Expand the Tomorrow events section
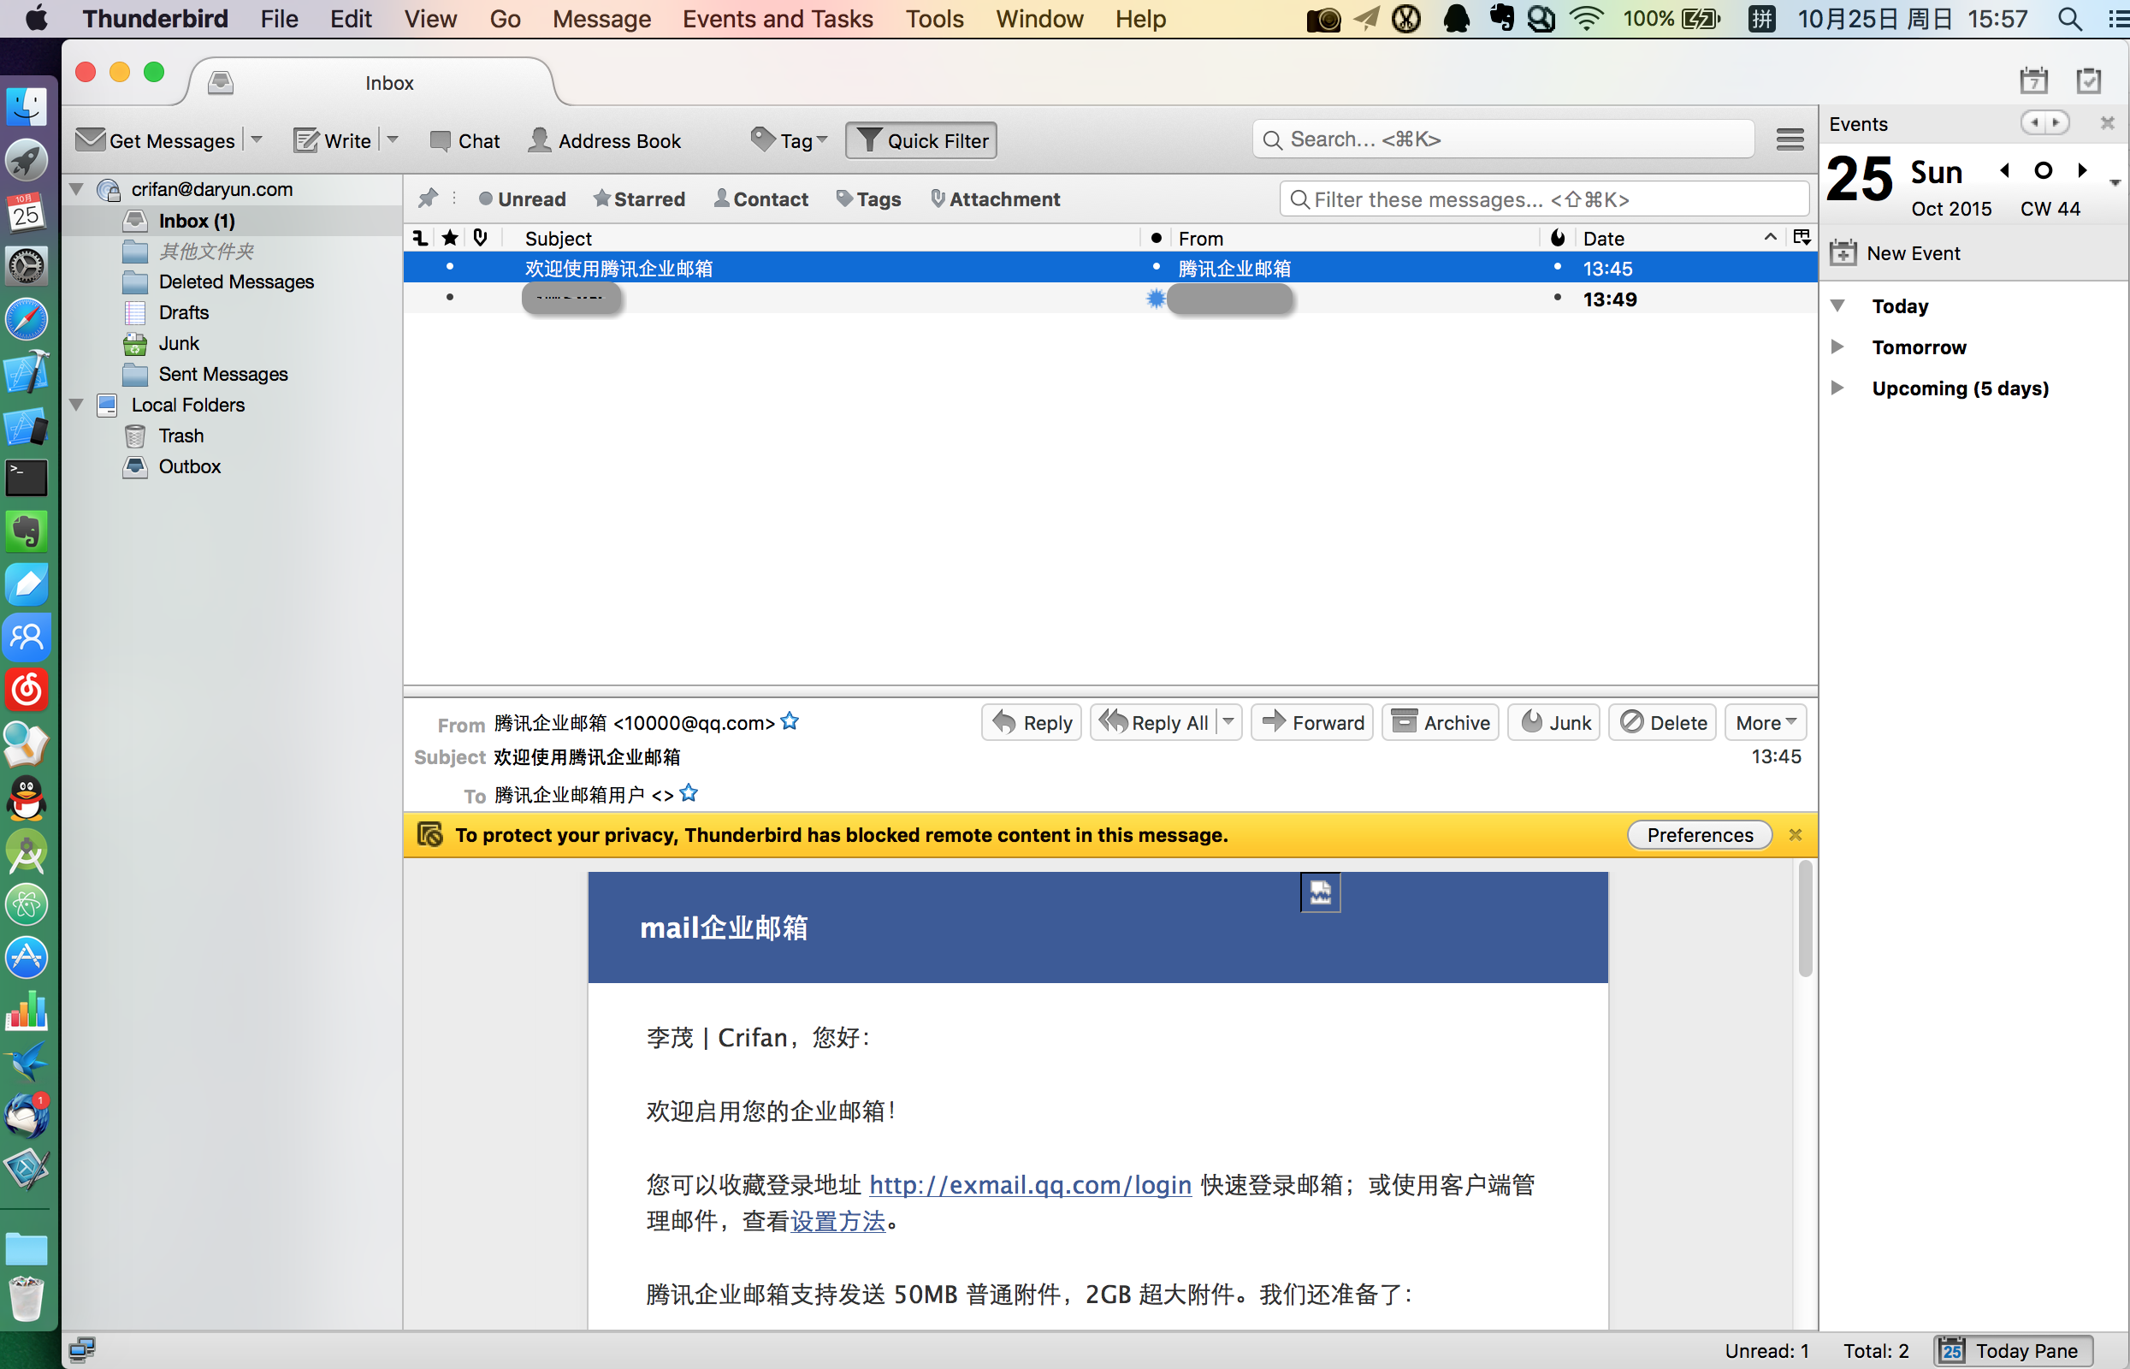Viewport: 2130px width, 1369px height. pos(1837,347)
